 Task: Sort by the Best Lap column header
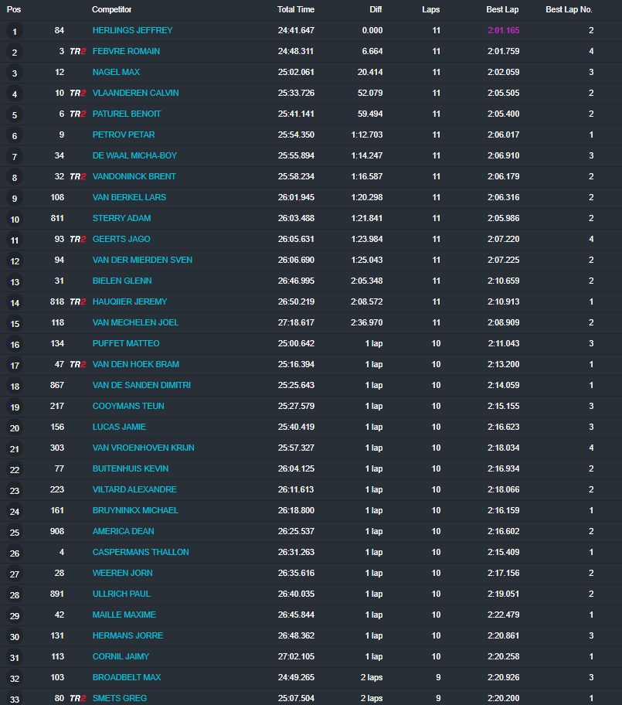[x=501, y=10]
